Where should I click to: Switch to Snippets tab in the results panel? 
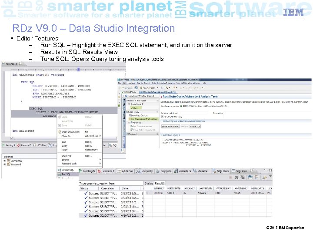164,171
